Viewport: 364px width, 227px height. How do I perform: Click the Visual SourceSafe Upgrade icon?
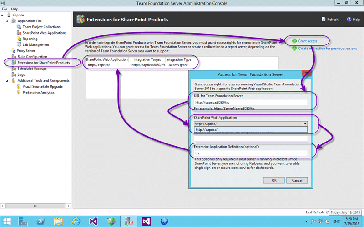19,86
